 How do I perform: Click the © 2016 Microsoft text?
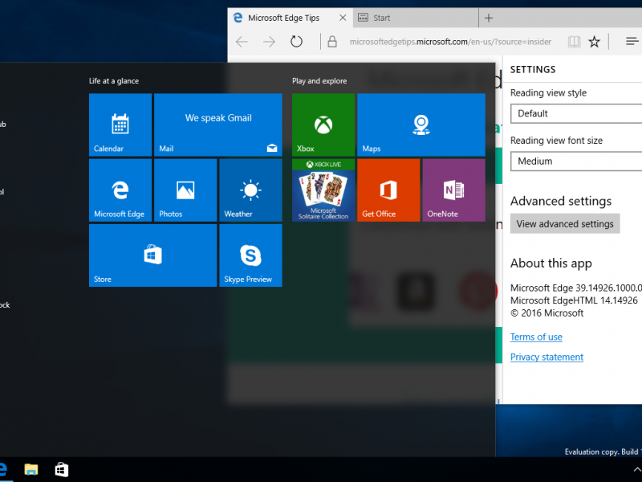pos(547,313)
